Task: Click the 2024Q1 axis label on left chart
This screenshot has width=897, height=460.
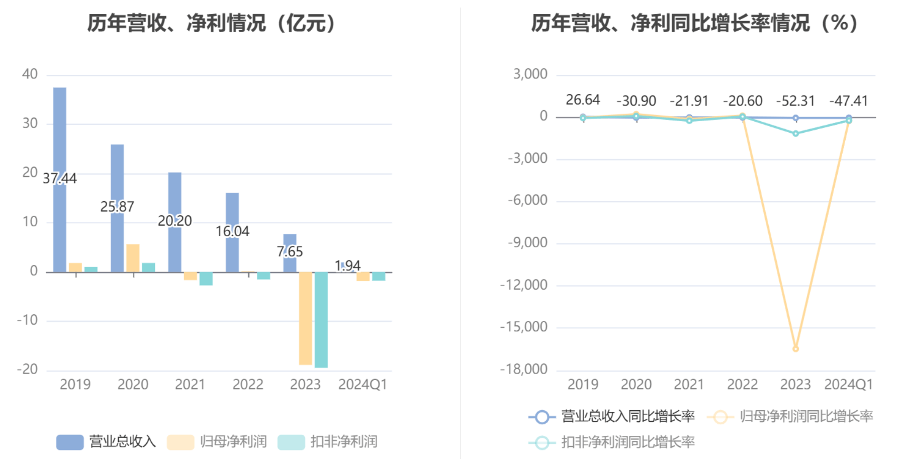Action: pyautogui.click(x=363, y=385)
